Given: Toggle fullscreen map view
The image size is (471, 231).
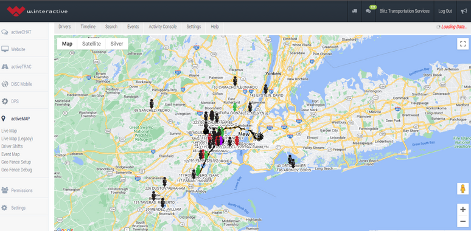Looking at the screenshot, I should (463, 44).
